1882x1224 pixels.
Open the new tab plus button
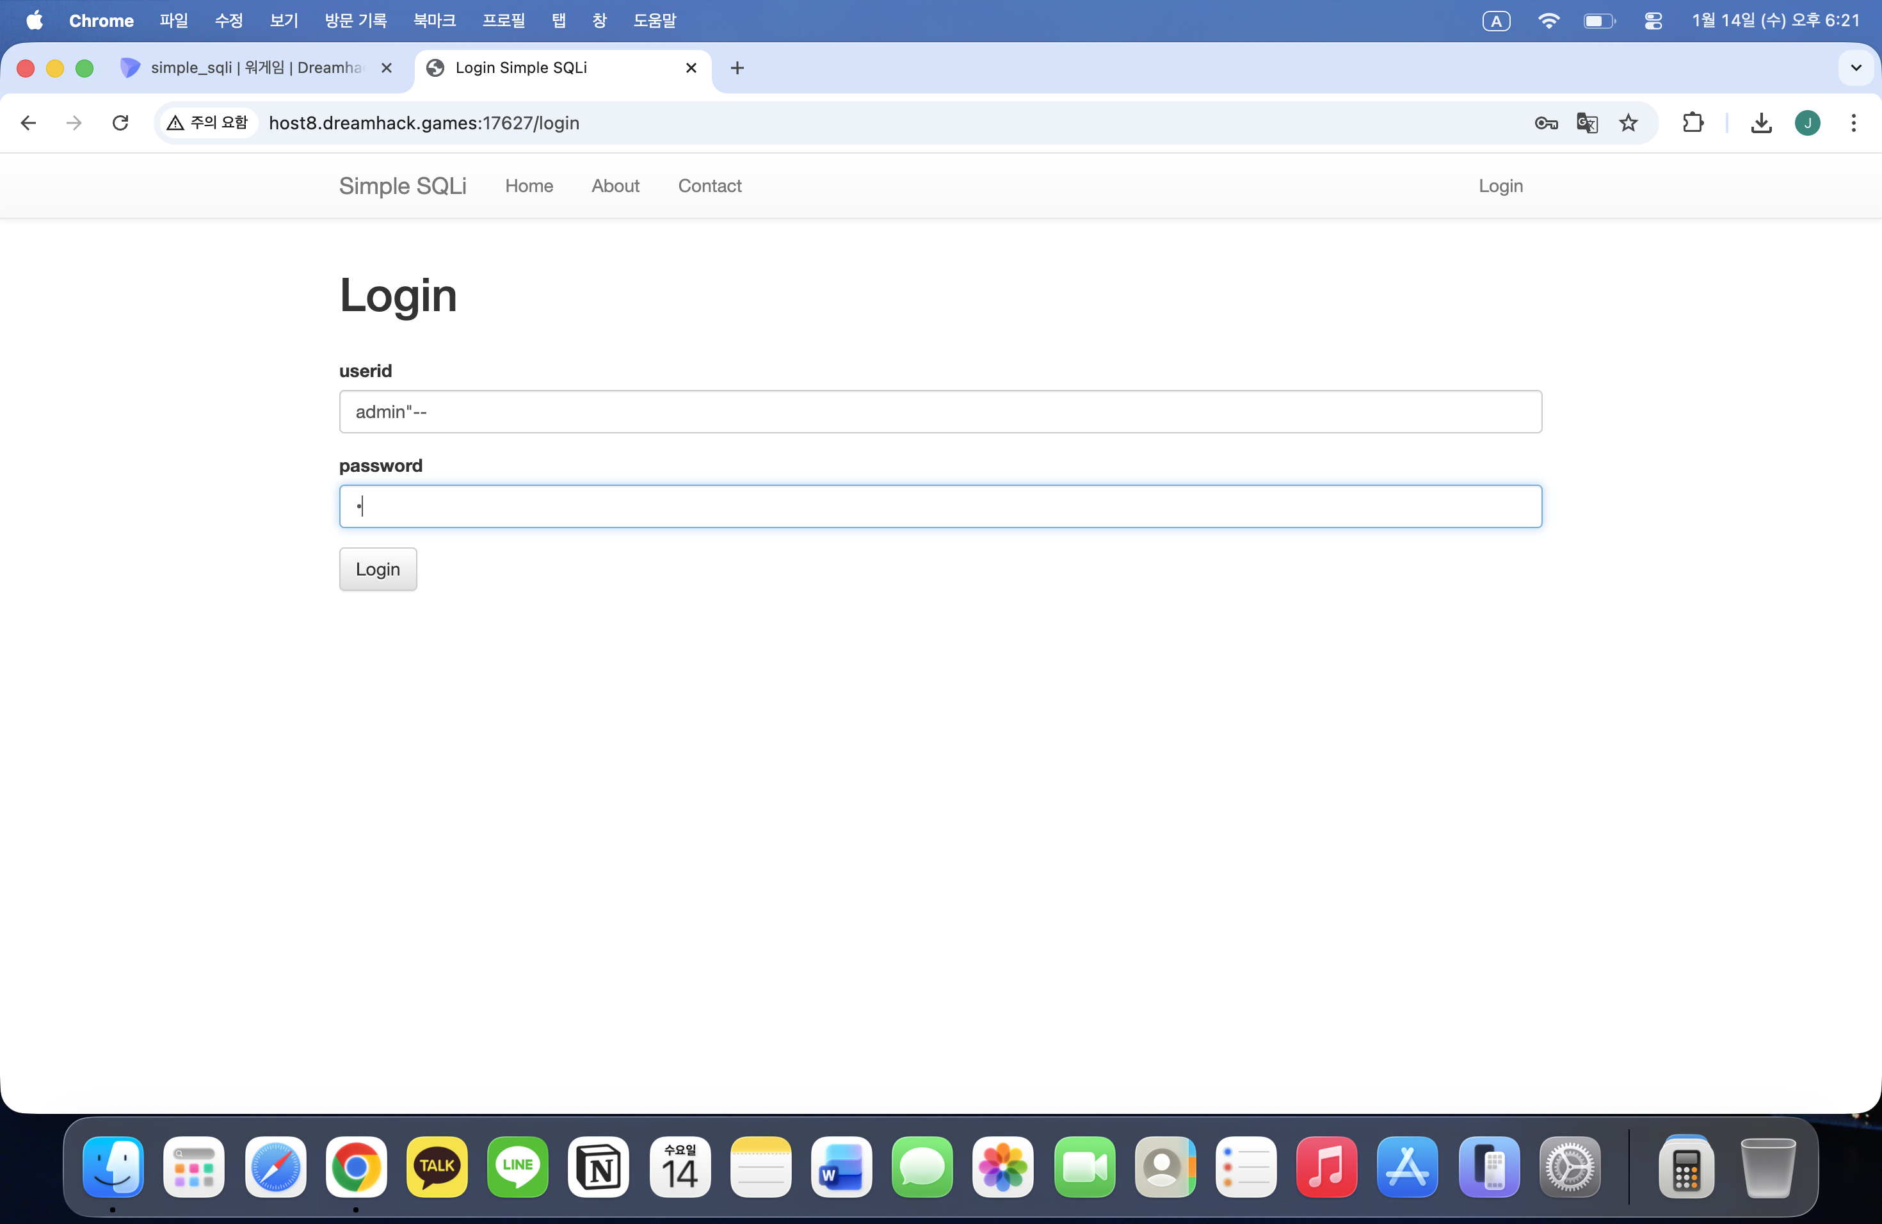[737, 68]
